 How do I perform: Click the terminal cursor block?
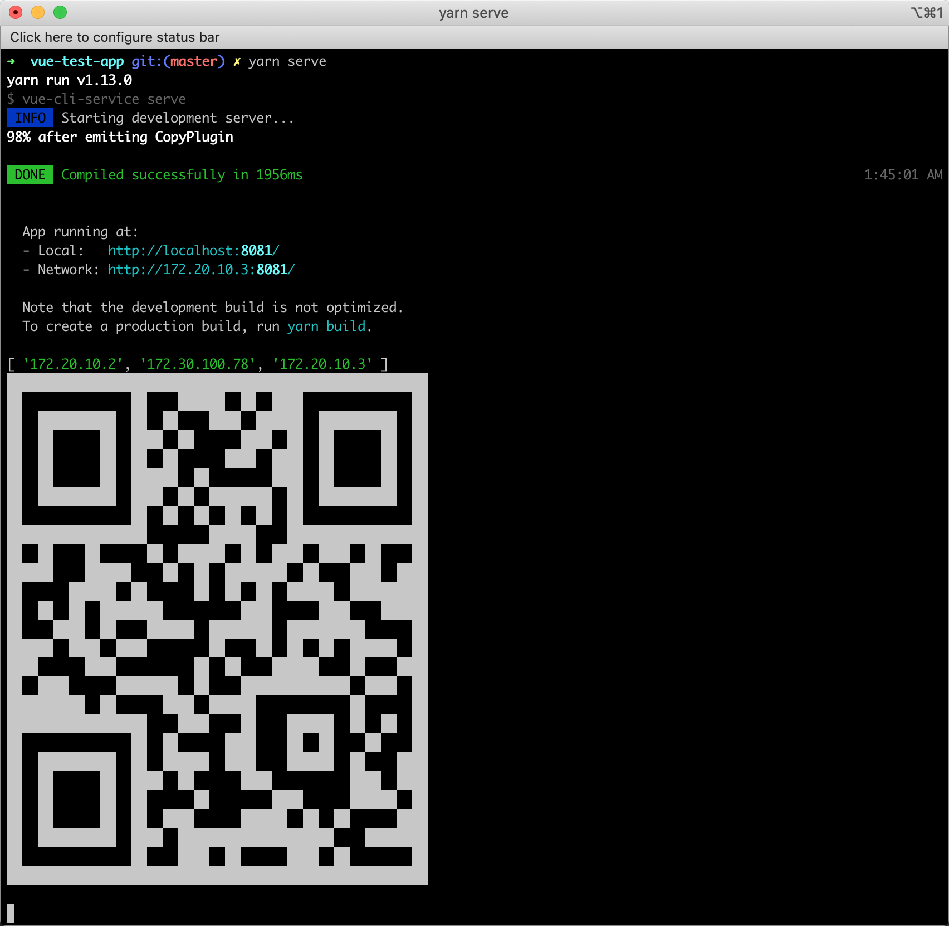(11, 913)
